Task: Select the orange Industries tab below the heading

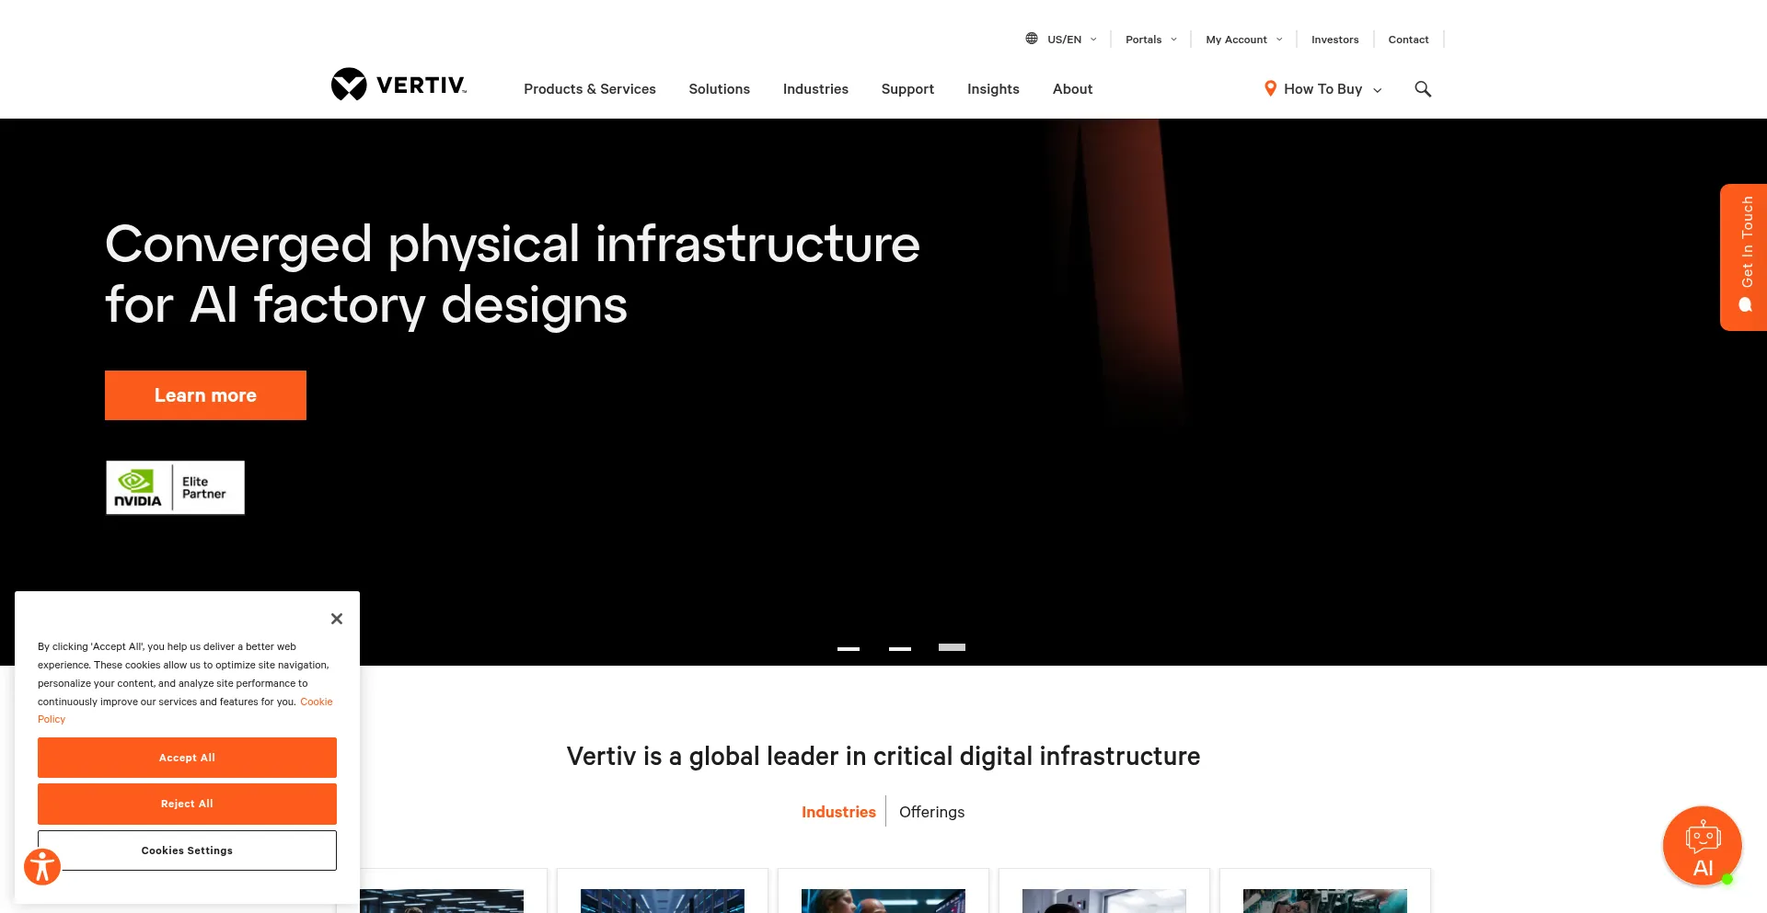Action: (838, 812)
